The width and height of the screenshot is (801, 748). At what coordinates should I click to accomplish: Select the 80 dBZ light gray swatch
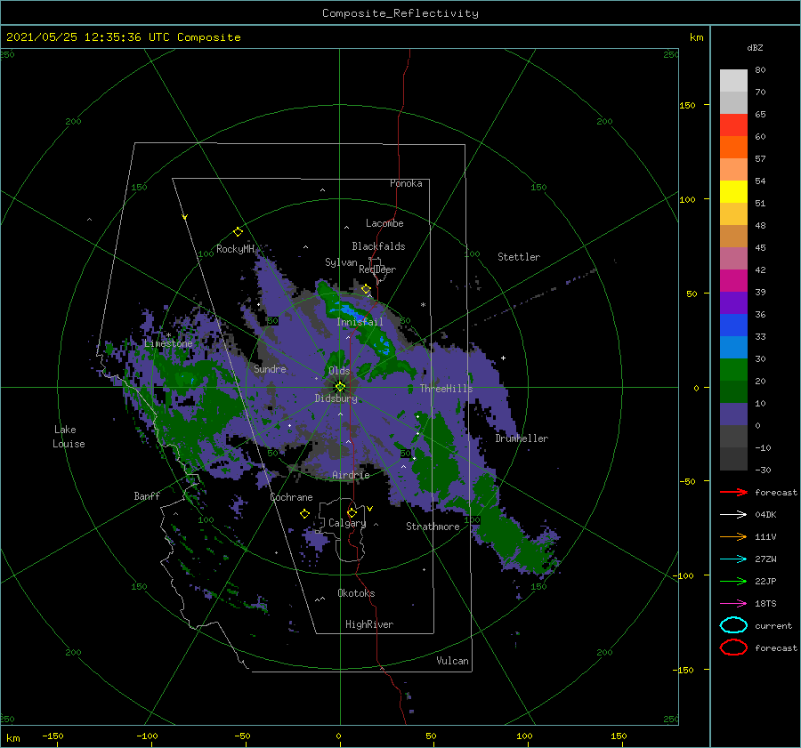point(733,80)
